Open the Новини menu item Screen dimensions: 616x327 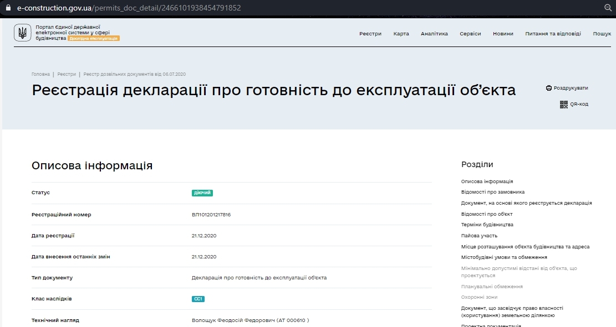(x=503, y=34)
